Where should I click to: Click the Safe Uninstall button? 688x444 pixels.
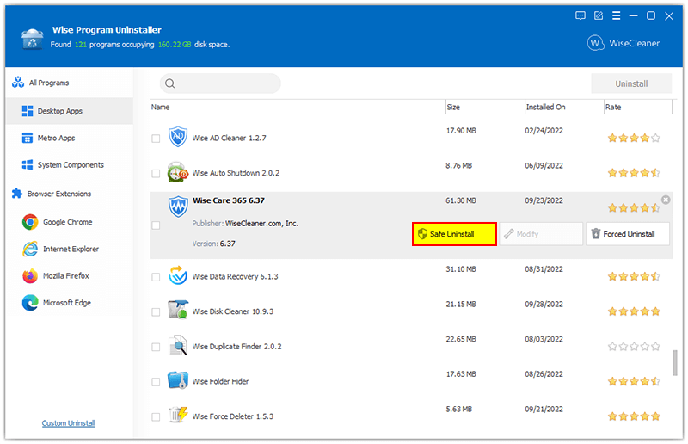tap(454, 234)
